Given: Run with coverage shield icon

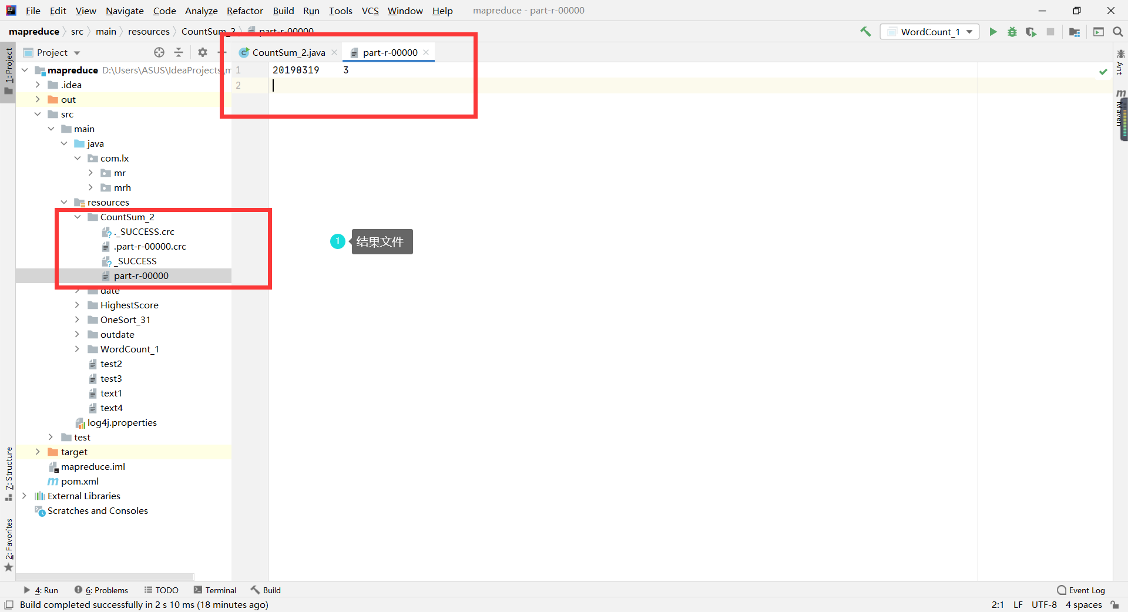Looking at the screenshot, I should [1031, 32].
